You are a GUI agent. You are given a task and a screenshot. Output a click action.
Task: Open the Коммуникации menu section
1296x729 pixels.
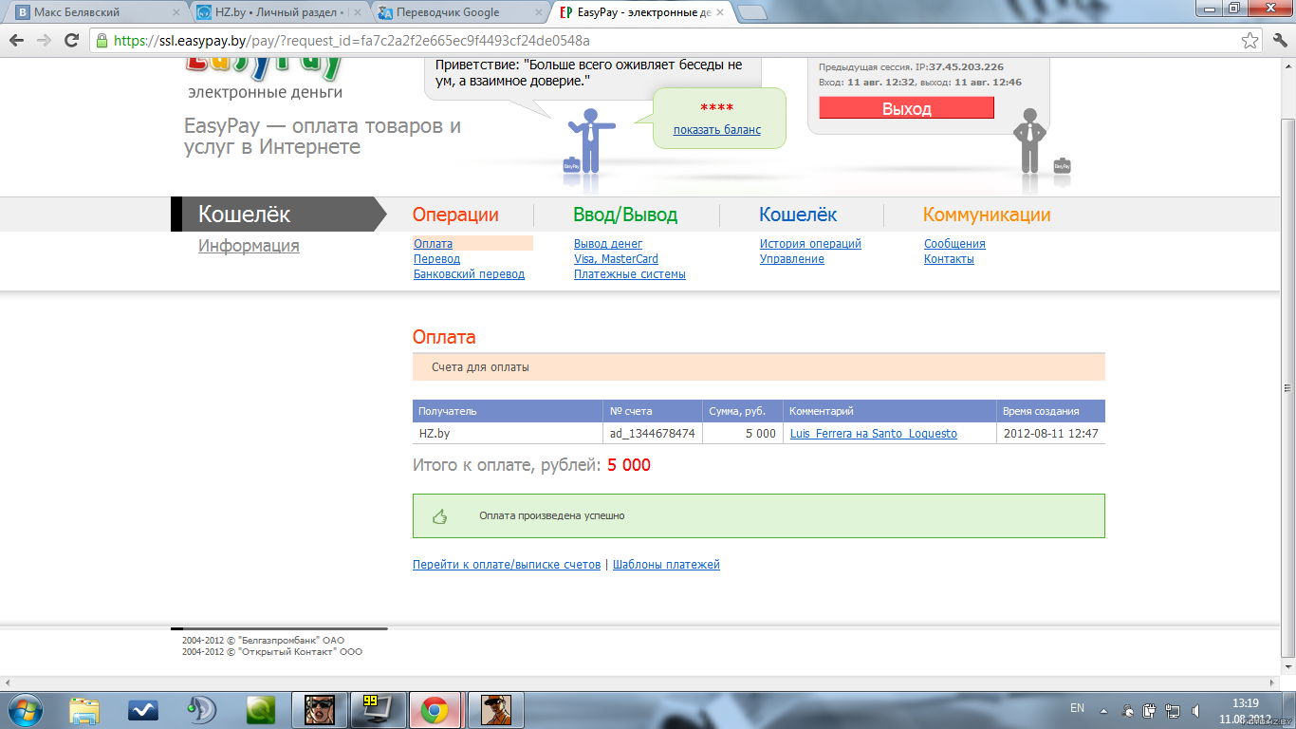pyautogui.click(x=987, y=215)
